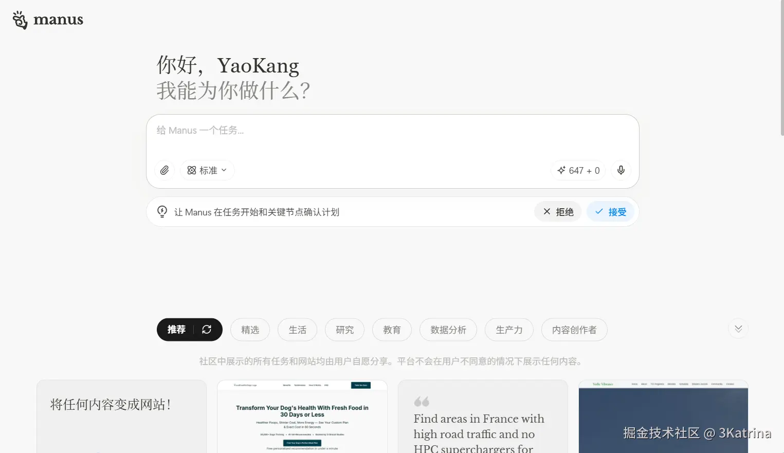Expand more categories with the double-chevron button
784x453 pixels.
click(x=738, y=329)
